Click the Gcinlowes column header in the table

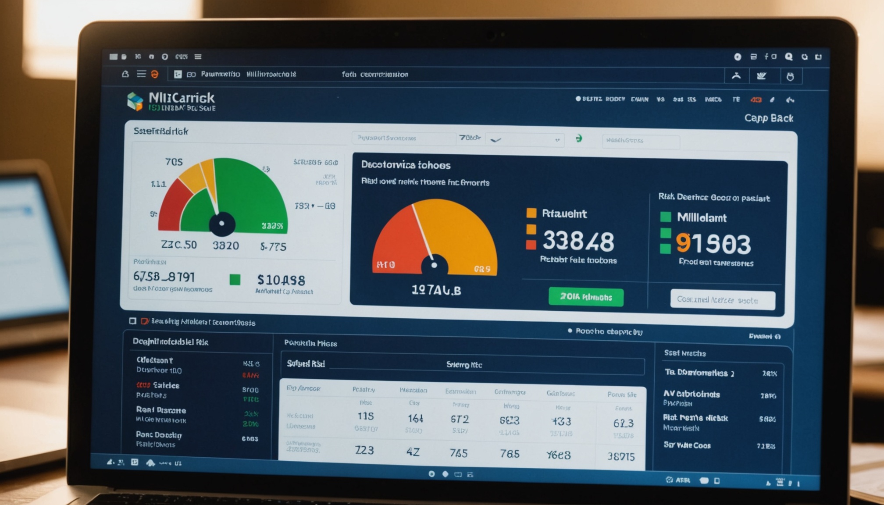click(x=561, y=393)
